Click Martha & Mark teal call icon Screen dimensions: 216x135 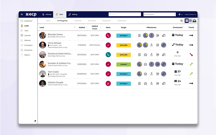point(108,55)
